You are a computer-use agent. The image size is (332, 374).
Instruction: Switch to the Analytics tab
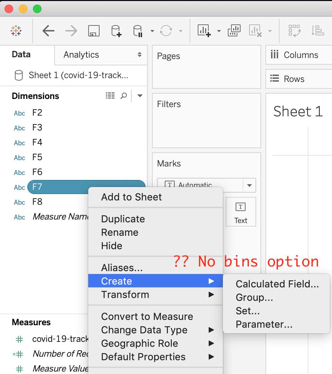click(x=81, y=55)
